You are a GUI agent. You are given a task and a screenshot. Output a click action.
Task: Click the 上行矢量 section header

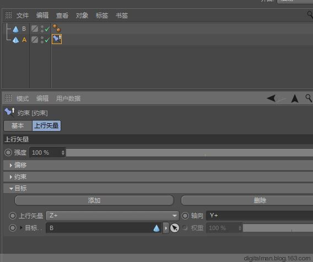coord(158,139)
